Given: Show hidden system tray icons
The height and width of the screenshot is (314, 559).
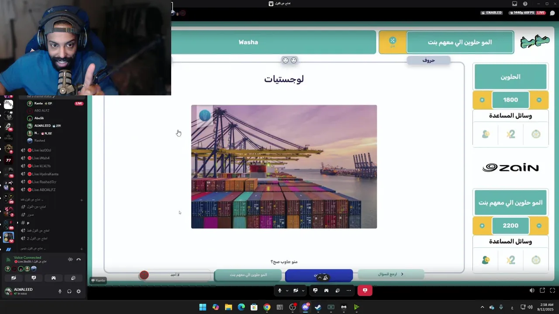Looking at the screenshot, I should (x=482, y=307).
